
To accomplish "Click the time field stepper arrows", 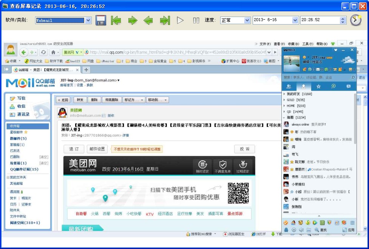I will coord(343,20).
